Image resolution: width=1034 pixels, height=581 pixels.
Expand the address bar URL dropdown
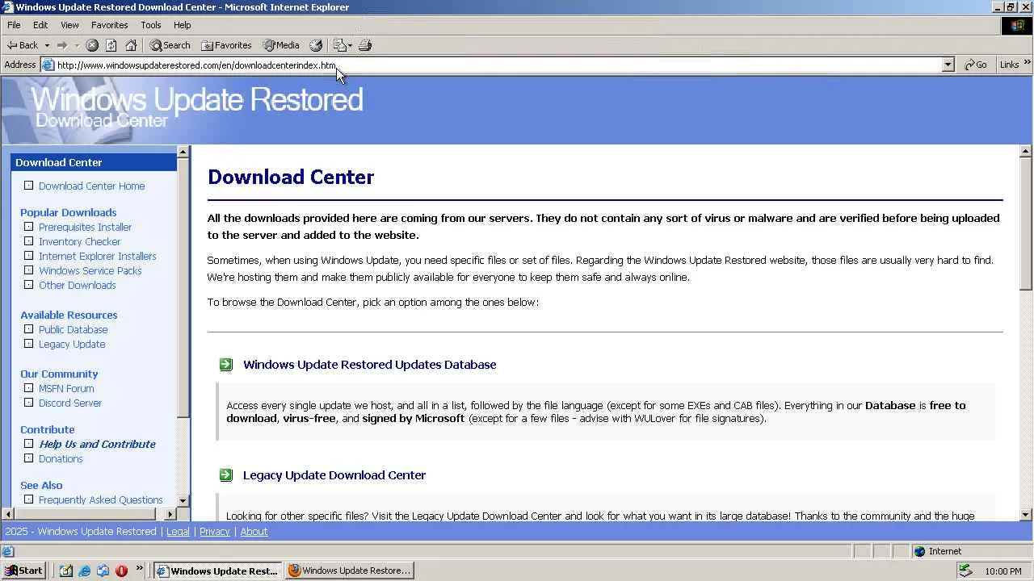coord(948,65)
